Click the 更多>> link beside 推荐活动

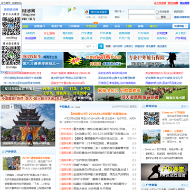[185, 106]
